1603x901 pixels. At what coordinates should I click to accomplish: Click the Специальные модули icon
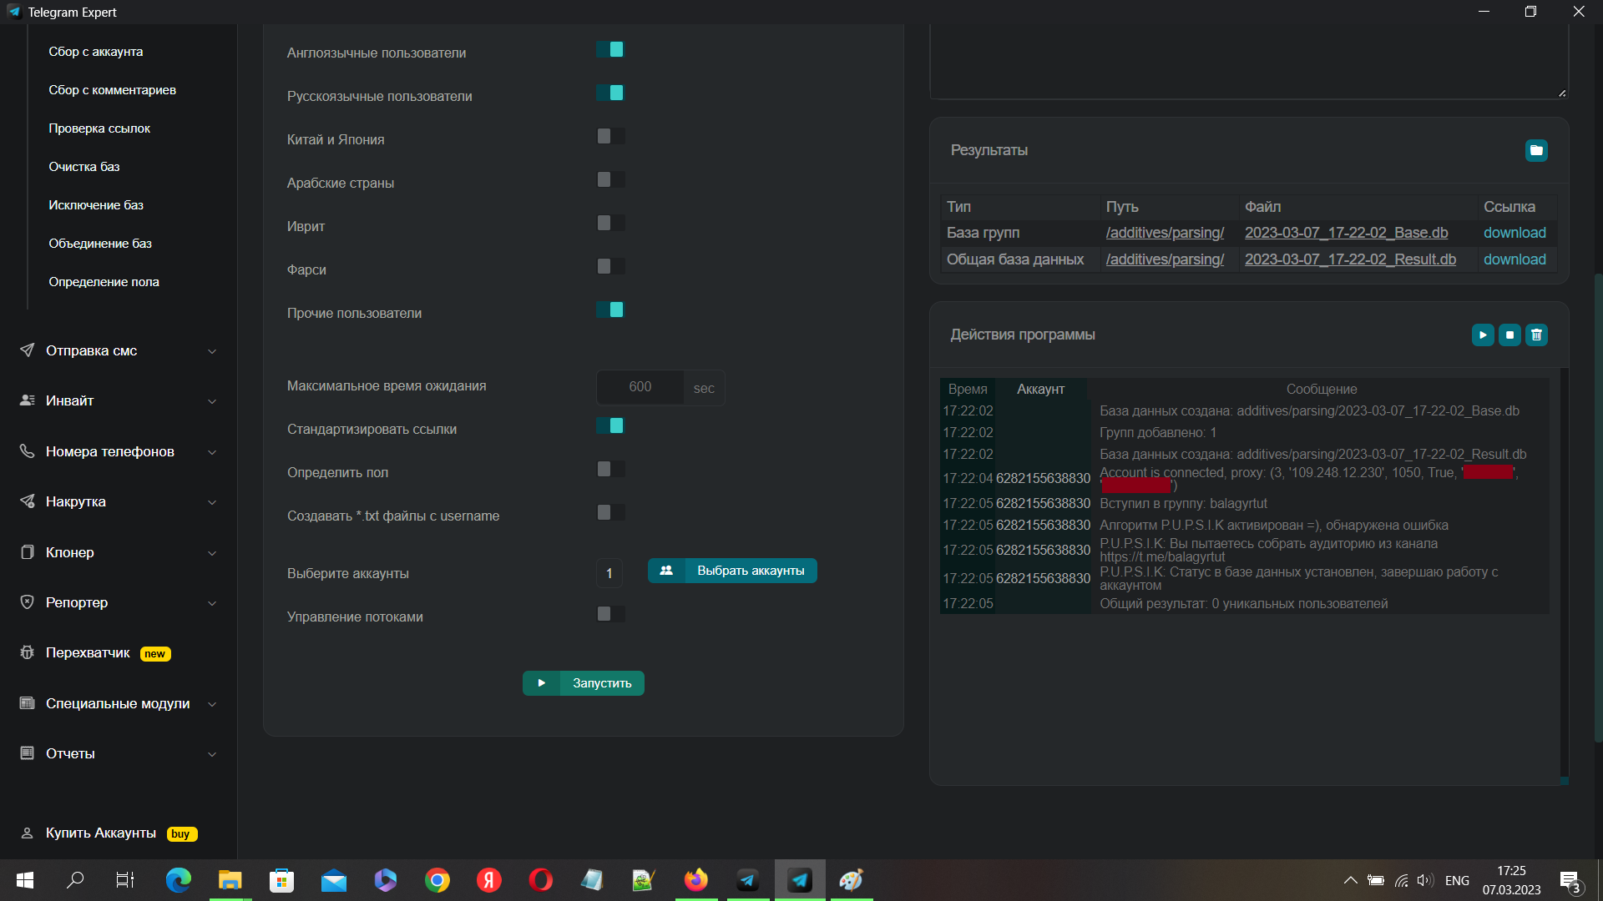coord(27,703)
